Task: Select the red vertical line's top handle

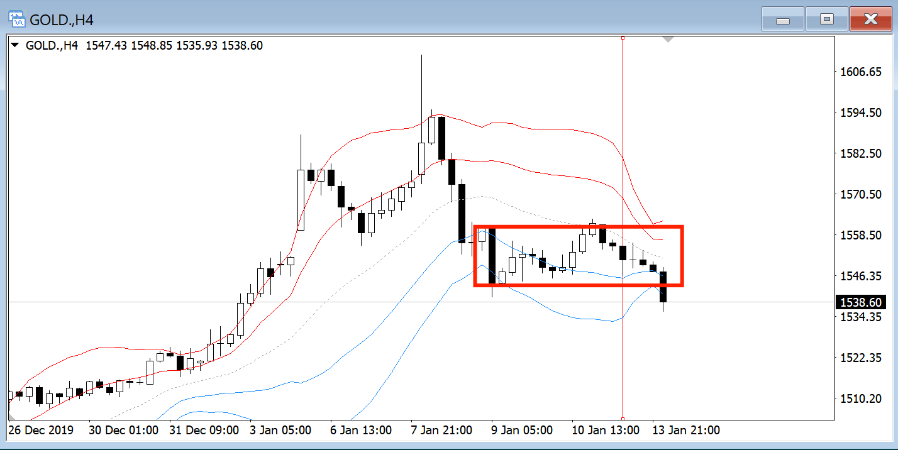Action: coord(623,38)
